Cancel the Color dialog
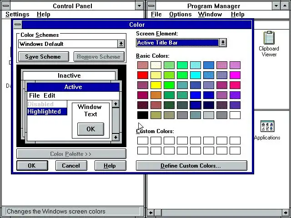This screenshot has width=291, height=218. point(71,165)
